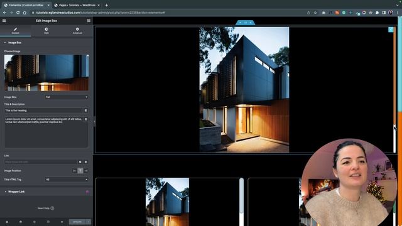This screenshot has width=402, height=226.
Task: Open the Elementor widgets grid panel
Action: (x=89, y=21)
